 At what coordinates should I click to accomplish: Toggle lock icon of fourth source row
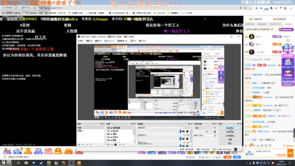[x=111, y=137]
